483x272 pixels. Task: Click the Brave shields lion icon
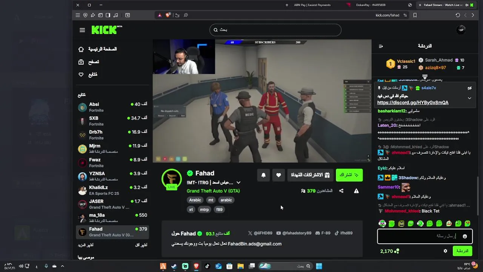168,15
